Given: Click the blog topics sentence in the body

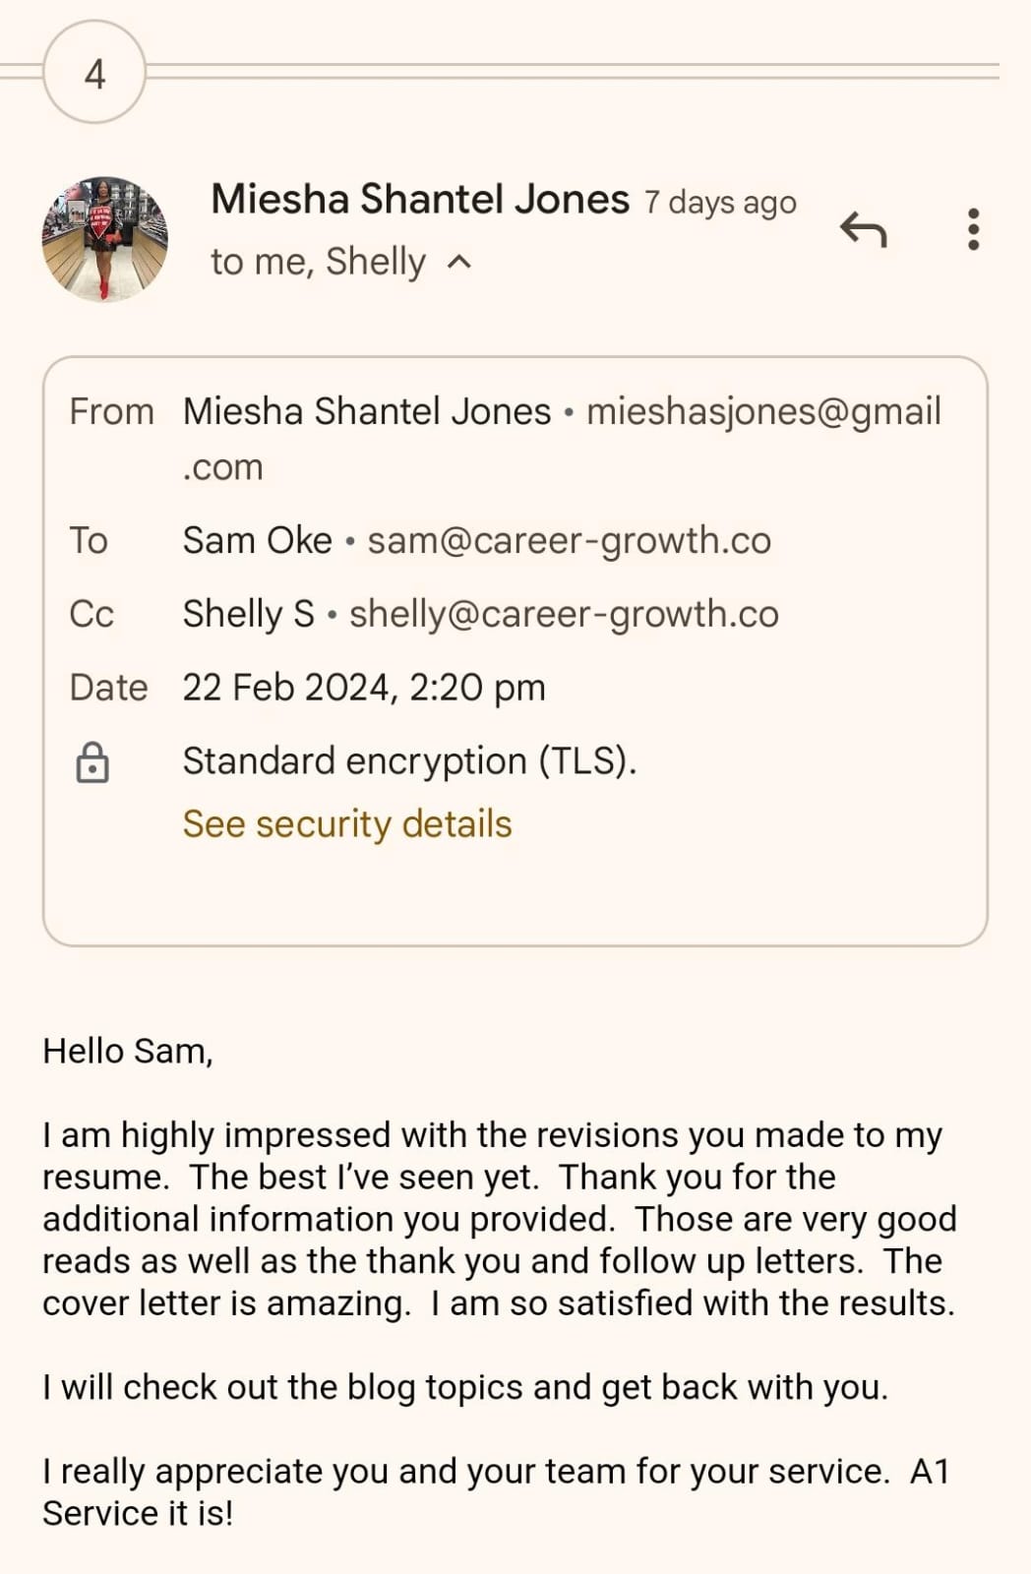Looking at the screenshot, I should 465,1387.
